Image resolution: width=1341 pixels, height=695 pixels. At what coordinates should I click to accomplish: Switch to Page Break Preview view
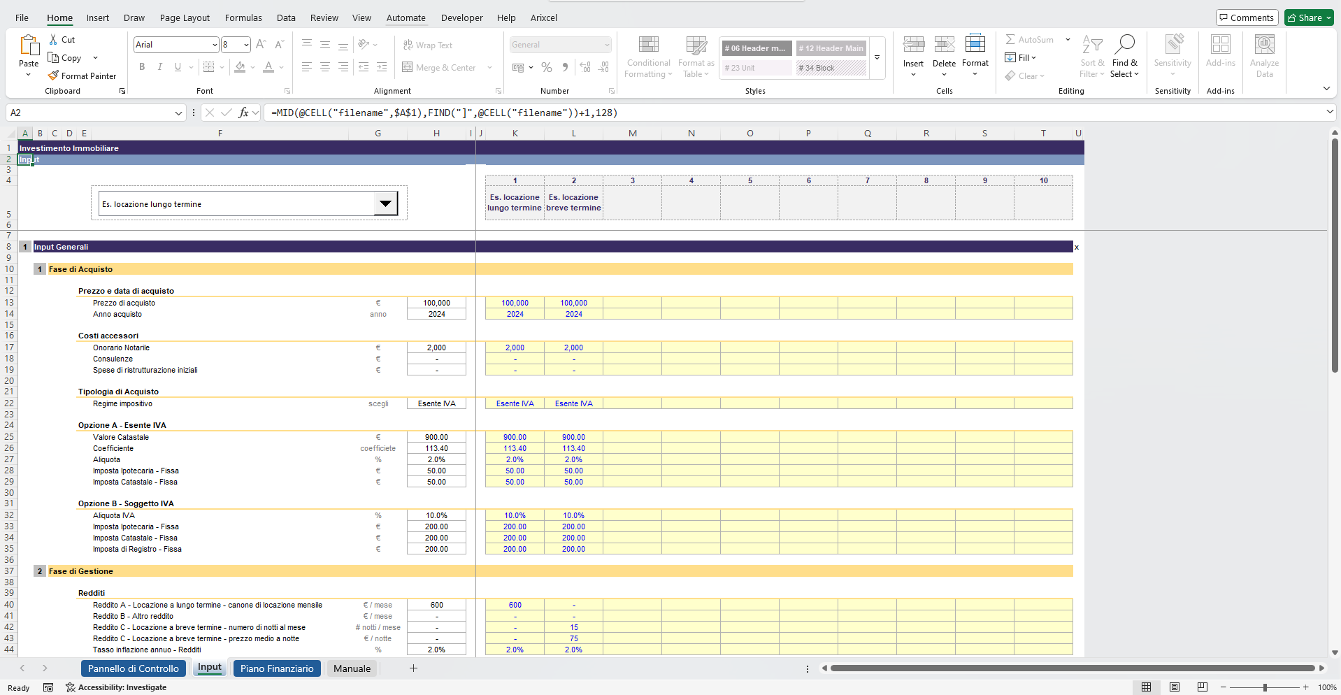click(1202, 687)
